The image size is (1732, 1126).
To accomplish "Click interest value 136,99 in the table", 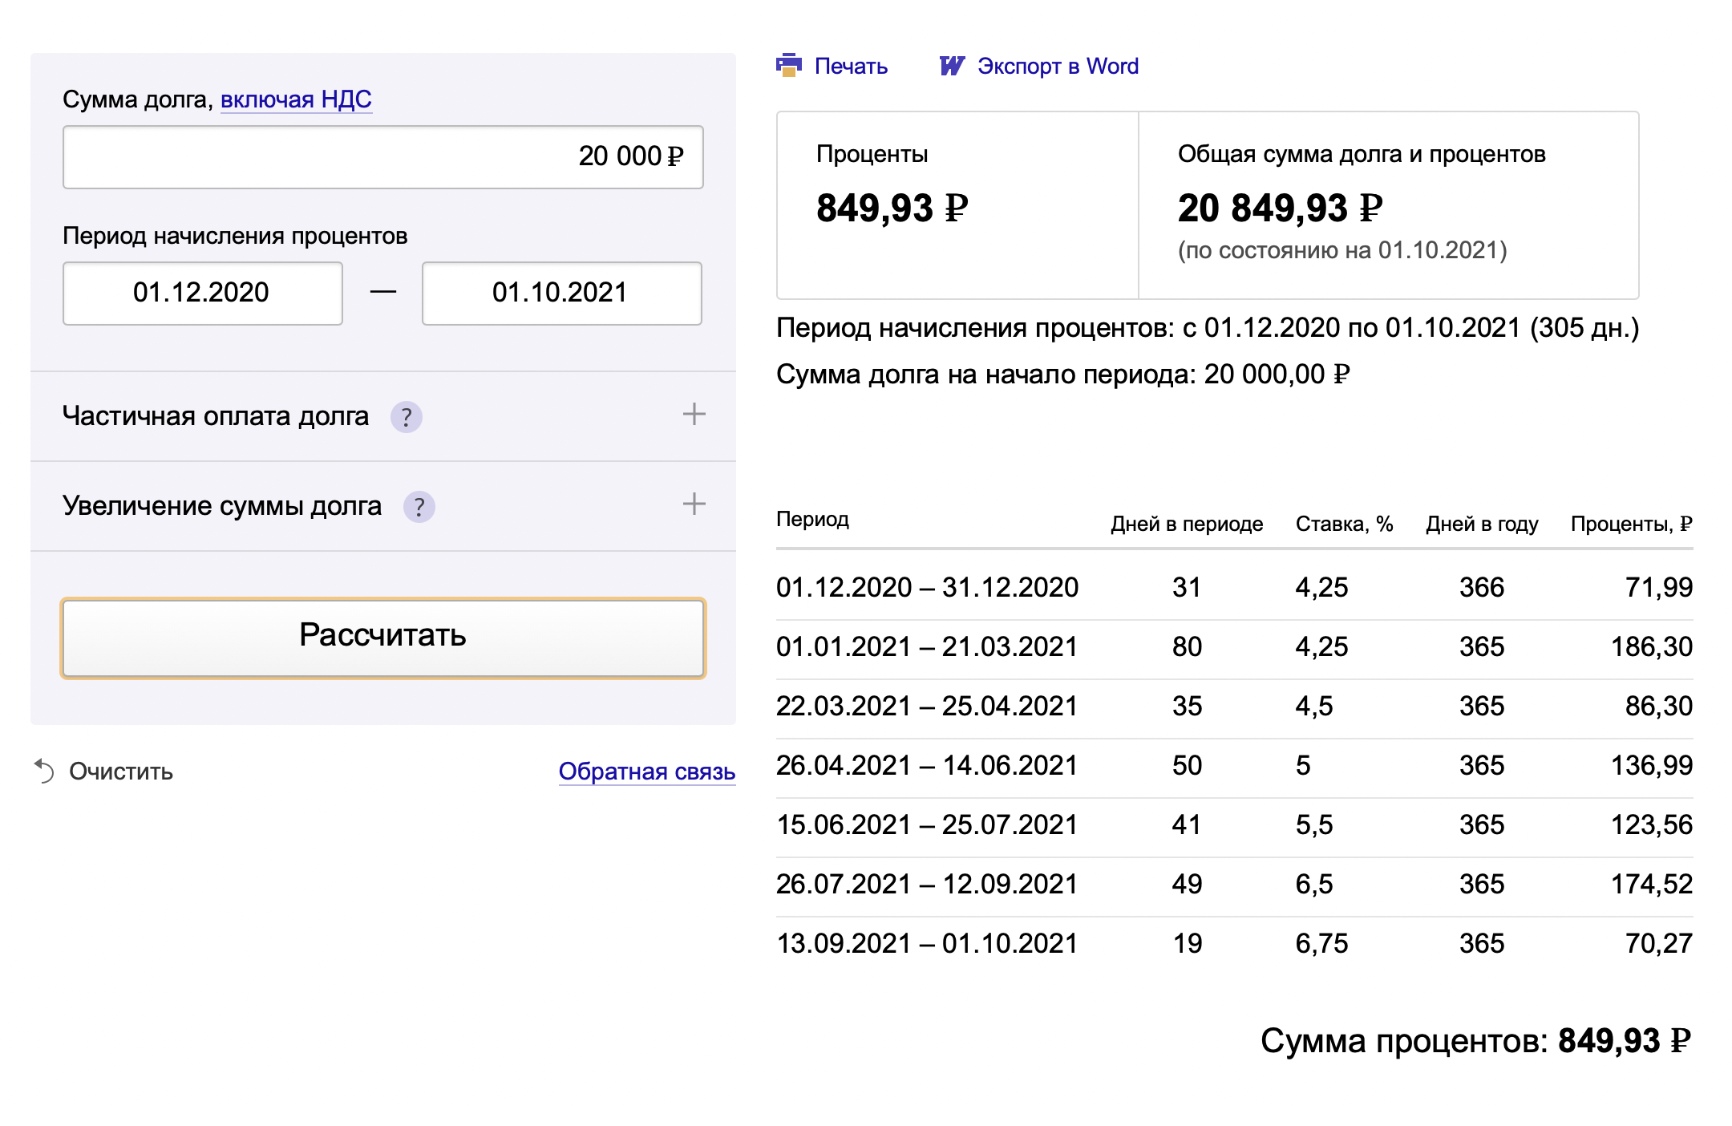I will tap(1652, 765).
